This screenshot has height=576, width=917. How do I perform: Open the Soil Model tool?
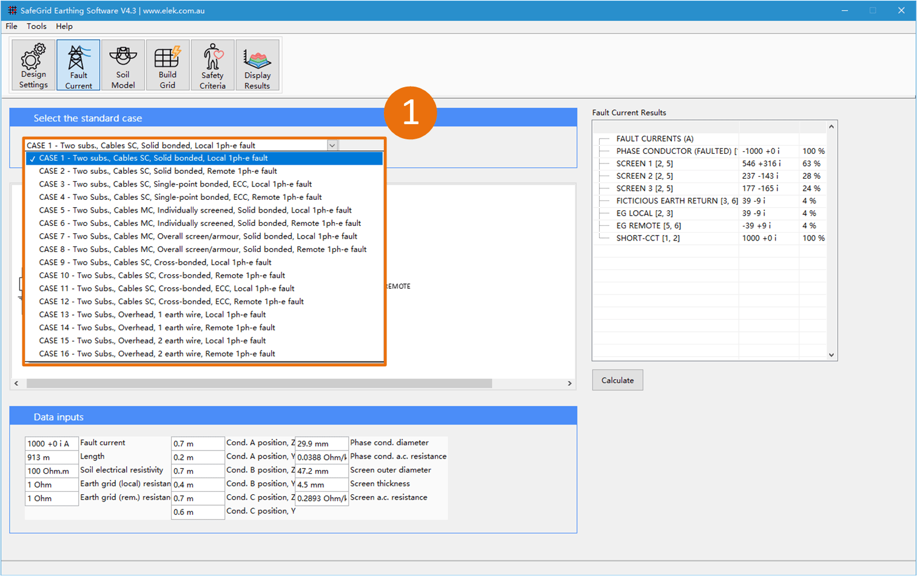pyautogui.click(x=123, y=64)
